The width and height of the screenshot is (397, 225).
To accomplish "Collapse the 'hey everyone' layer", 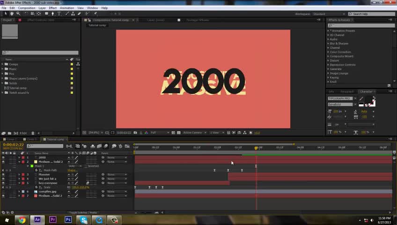I will pos(19,183).
